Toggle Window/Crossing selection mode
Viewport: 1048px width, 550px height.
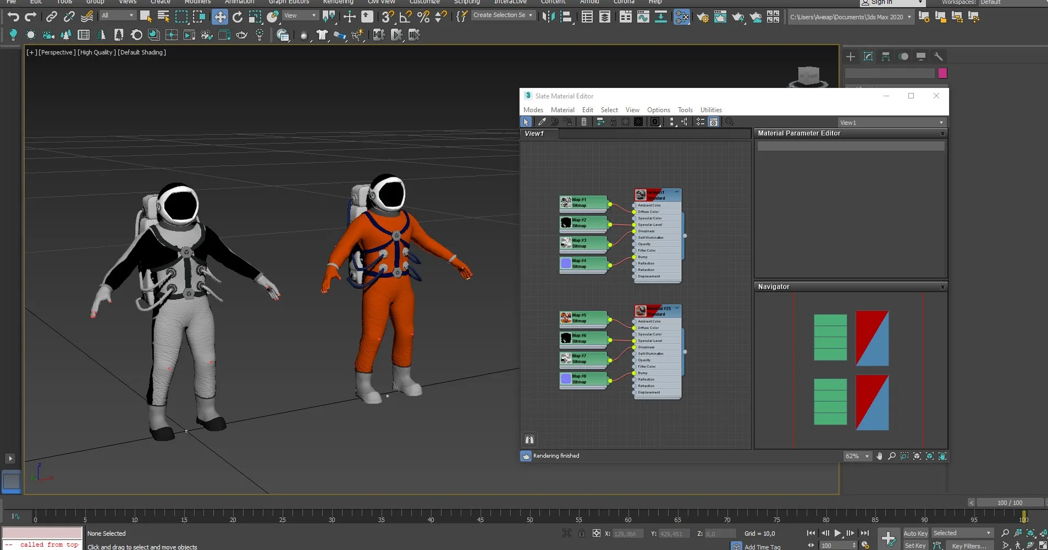coord(199,16)
